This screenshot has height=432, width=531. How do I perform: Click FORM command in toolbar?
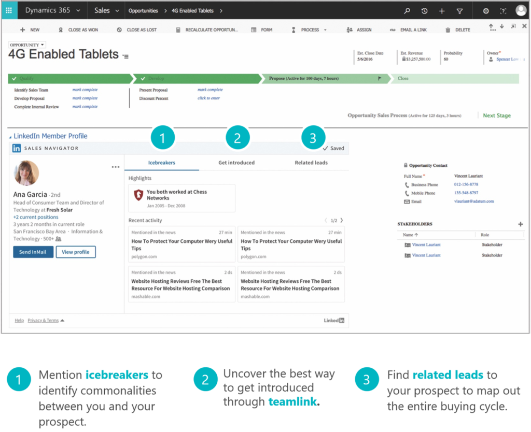[x=262, y=30]
